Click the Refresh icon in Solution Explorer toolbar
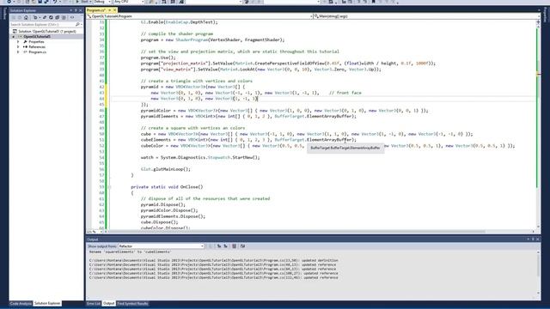This screenshot has width=550, height=309. [51, 17]
